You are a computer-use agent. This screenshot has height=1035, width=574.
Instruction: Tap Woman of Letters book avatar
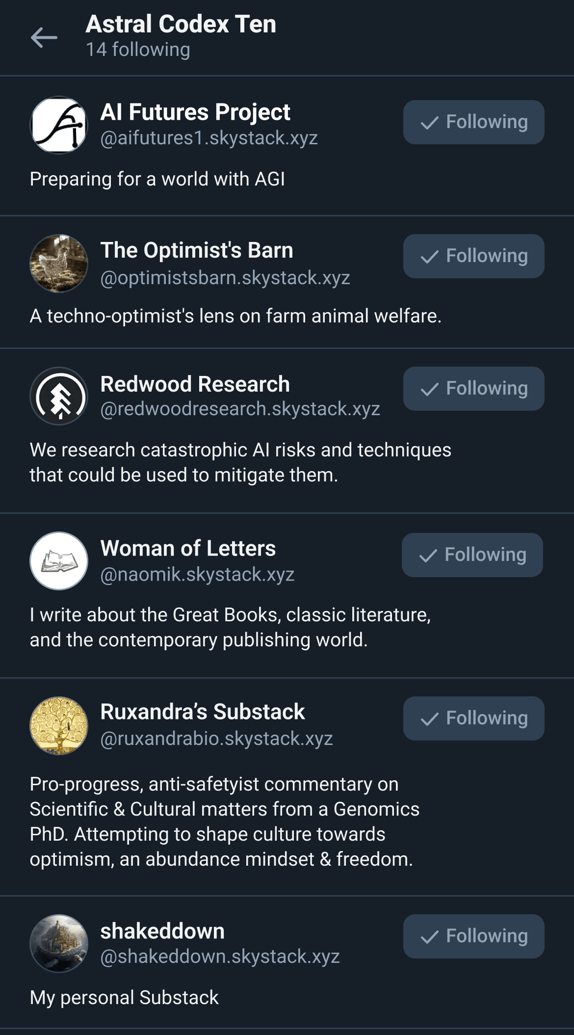pyautogui.click(x=59, y=560)
